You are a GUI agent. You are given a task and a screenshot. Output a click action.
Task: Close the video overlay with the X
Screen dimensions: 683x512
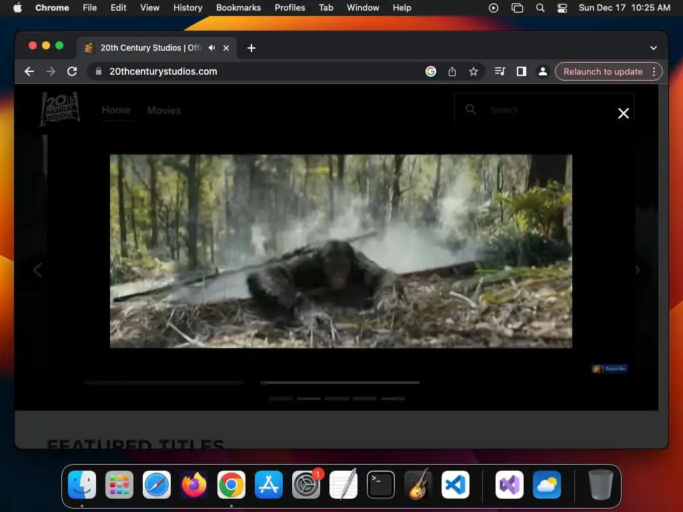[624, 113]
